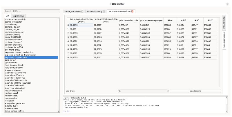Select mot-pi-waveshare in the list
232x117 pixels.
[x=31, y=91]
